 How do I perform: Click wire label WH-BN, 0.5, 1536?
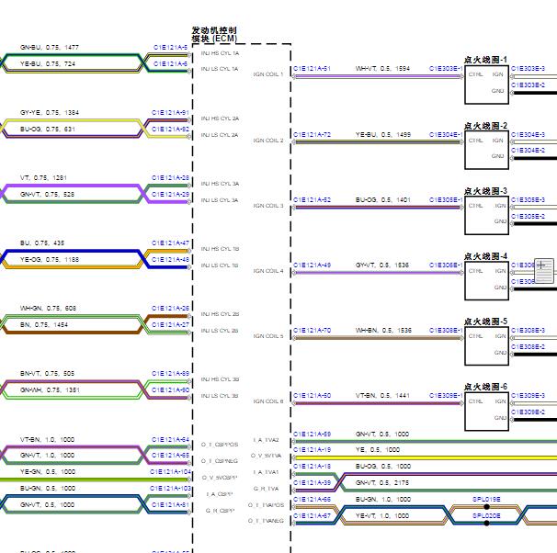(x=383, y=331)
